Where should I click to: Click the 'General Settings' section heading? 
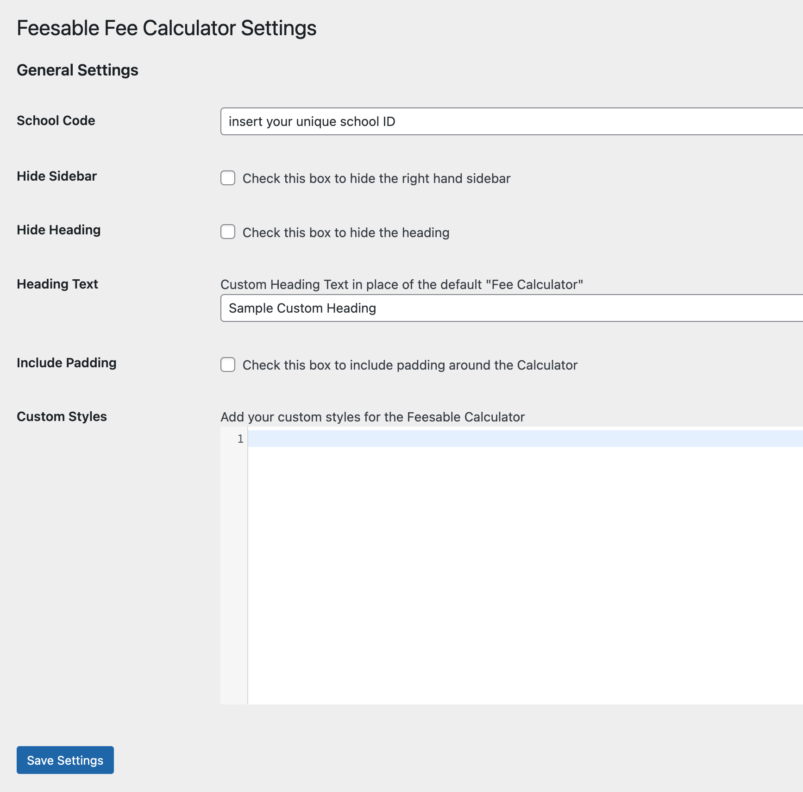(78, 70)
